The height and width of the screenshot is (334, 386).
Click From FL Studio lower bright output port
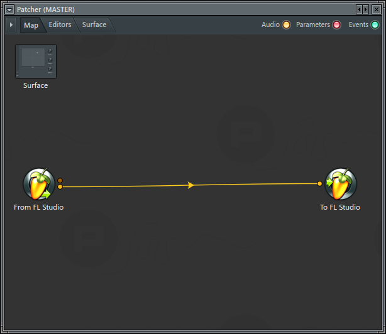click(60, 187)
